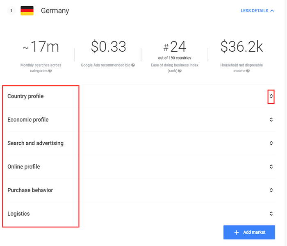
Task: Open help icon for Google Ads recommended bid
Action: click(133, 65)
